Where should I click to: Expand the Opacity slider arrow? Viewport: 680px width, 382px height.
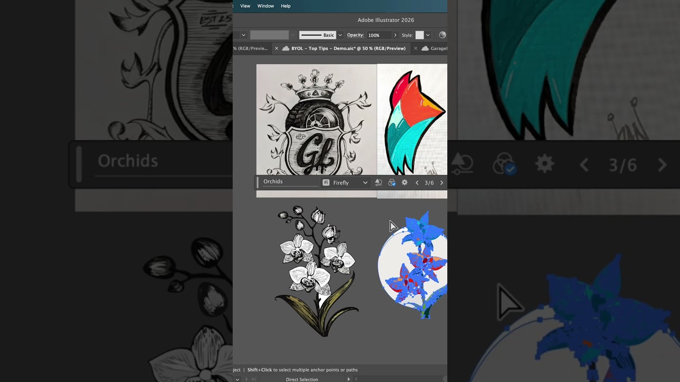tap(395, 35)
